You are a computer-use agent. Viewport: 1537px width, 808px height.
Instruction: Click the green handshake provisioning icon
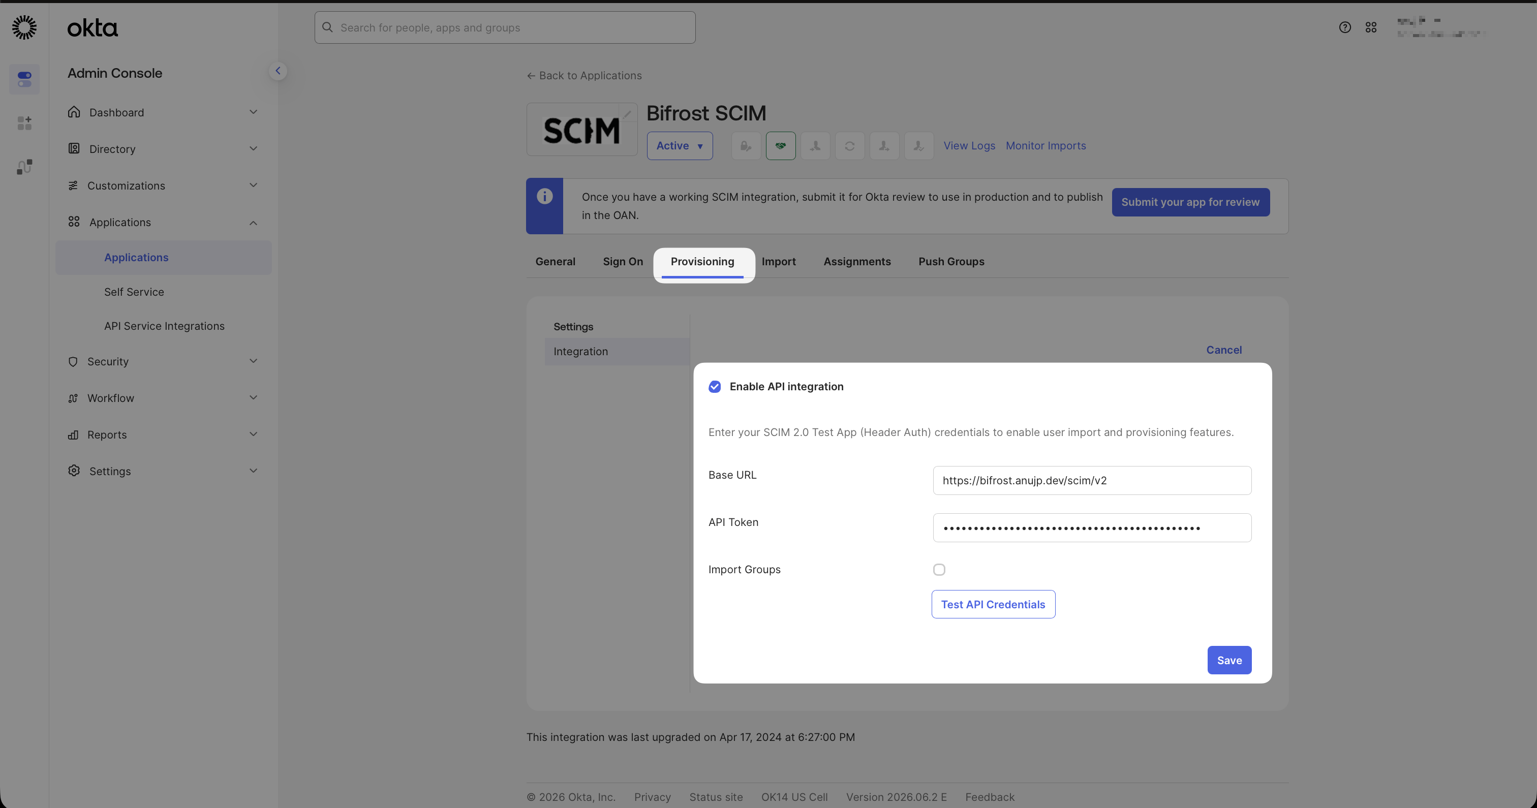(x=780, y=146)
